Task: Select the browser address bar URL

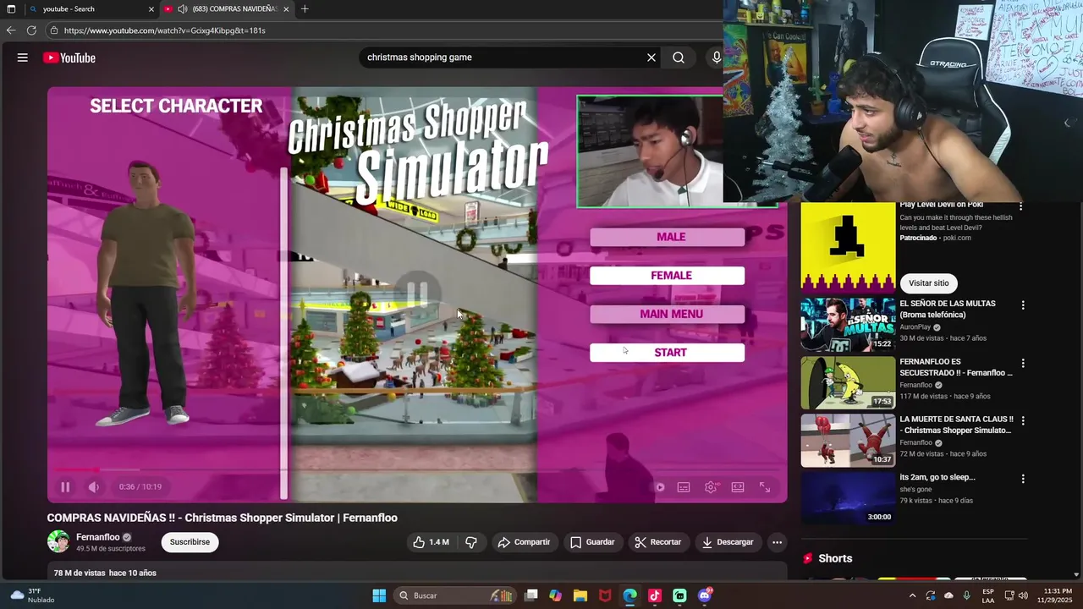Action: (x=165, y=30)
